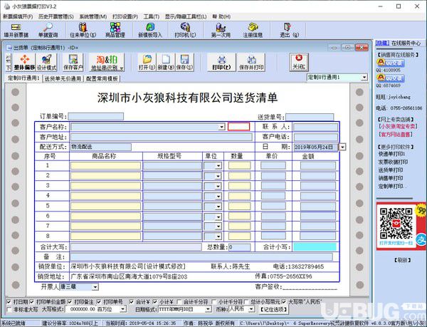Image resolution: width=427 pixels, height=327 pixels.
Task: Toggle 打印单号 checkbox
Action: click(x=99, y=301)
